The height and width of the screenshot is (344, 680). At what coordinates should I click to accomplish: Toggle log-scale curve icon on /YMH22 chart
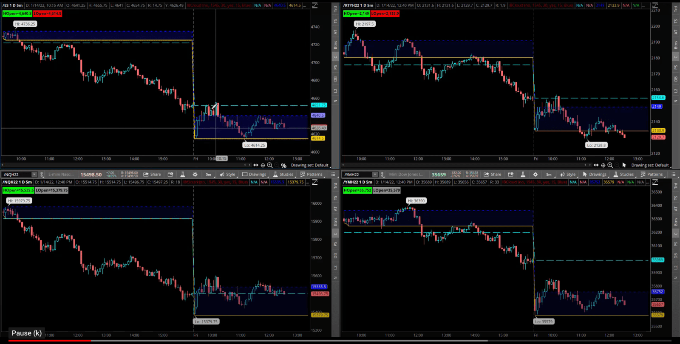point(655,182)
